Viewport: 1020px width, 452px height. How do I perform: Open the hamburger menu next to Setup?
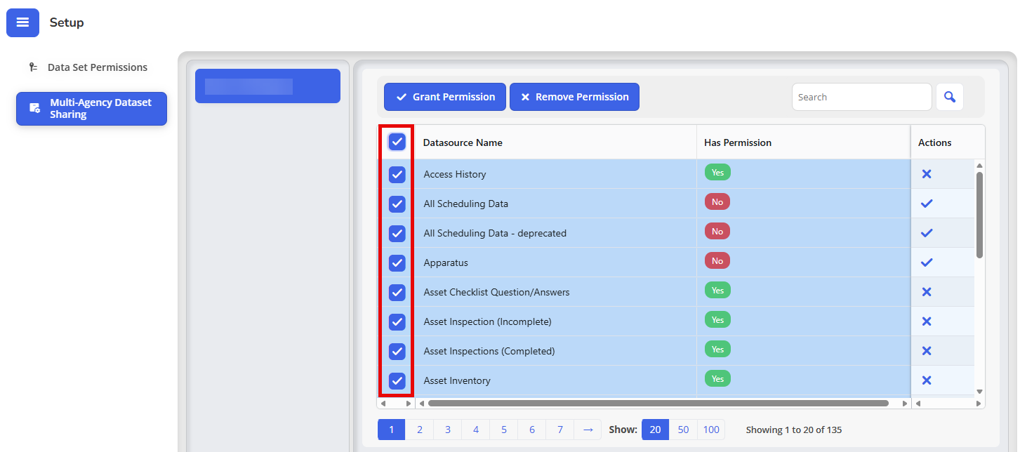click(x=22, y=22)
